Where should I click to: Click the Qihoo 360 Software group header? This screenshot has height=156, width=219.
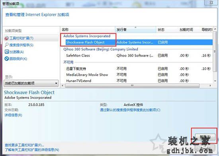pyautogui.click(x=101, y=49)
